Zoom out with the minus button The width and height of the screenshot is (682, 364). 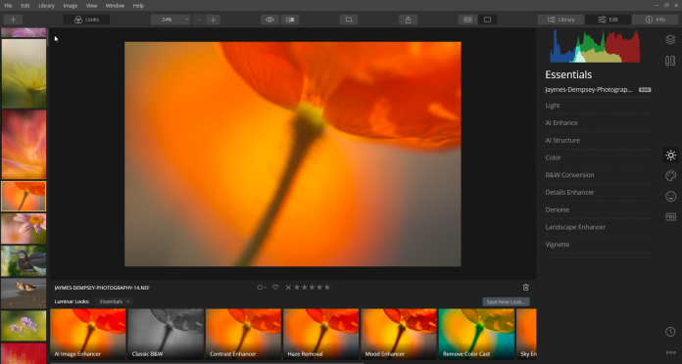point(199,20)
